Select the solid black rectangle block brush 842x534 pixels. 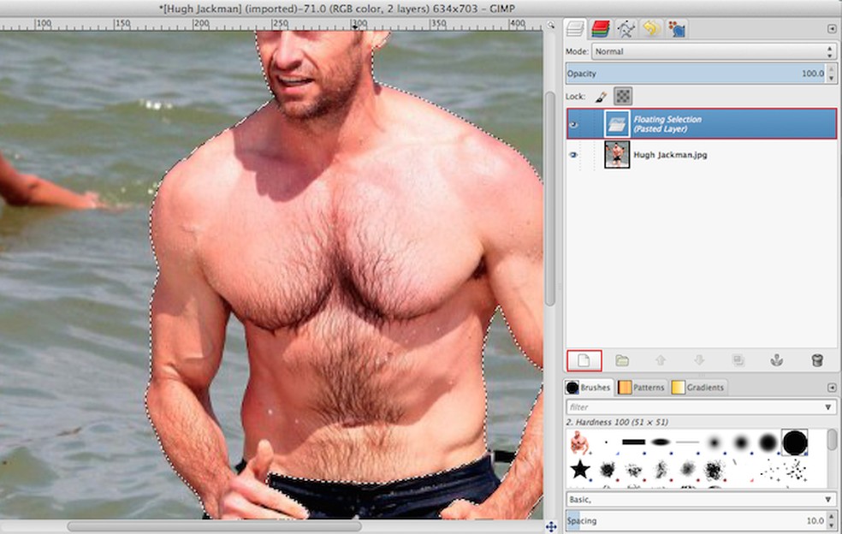point(633,442)
